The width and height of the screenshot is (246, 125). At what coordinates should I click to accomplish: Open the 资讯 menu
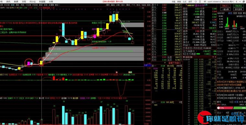[x=8, y=2]
